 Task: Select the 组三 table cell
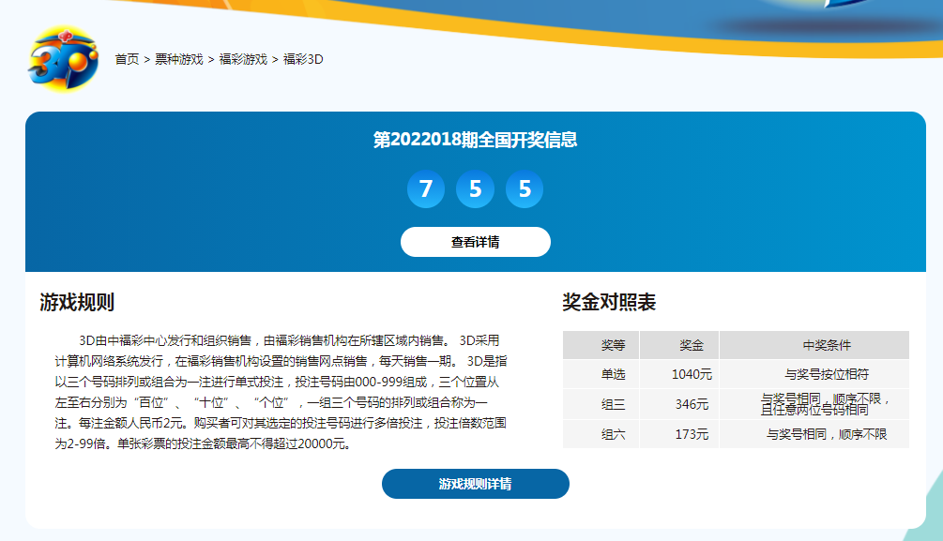coord(601,404)
